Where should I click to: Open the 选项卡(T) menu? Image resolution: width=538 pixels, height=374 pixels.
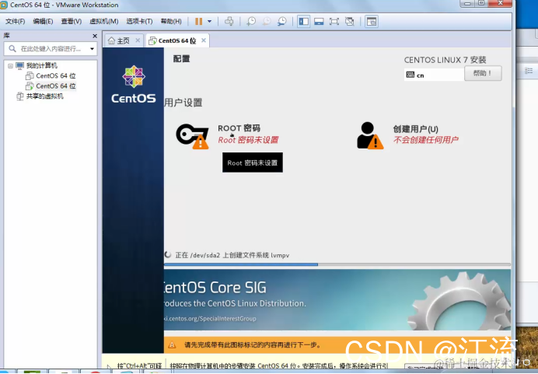pos(139,21)
